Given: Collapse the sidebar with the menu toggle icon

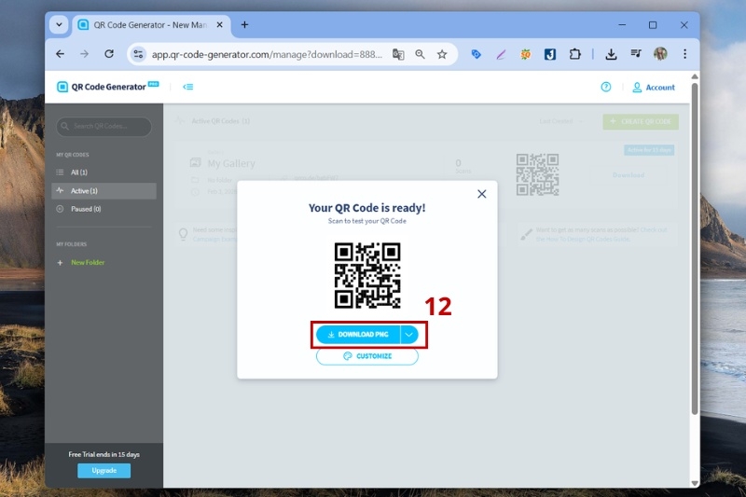Looking at the screenshot, I should coord(188,87).
